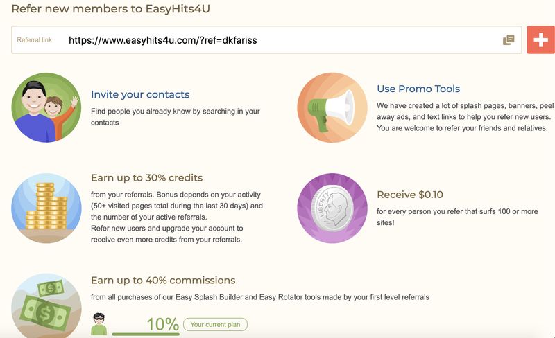Click the copy referral link icon
This screenshot has height=338, width=555.
click(509, 40)
